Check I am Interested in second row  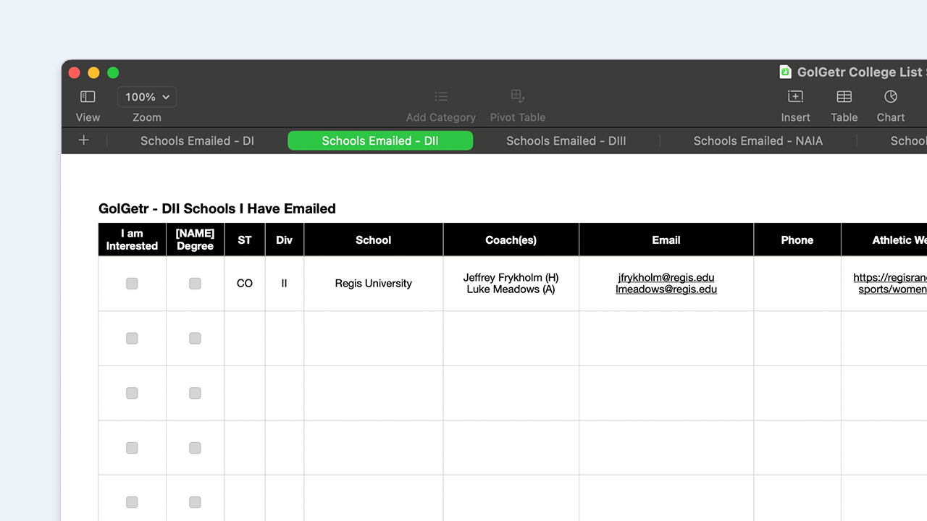point(132,338)
